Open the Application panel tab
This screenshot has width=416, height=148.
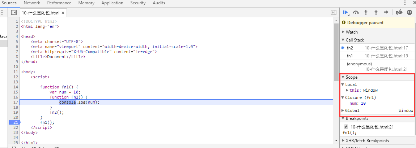pos(112,3)
